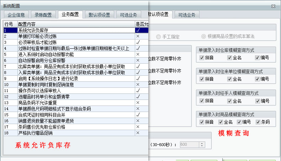The height and width of the screenshot is (161, 281).
Task: Click the seconds spinner arrows
Action: (x=202, y=145)
